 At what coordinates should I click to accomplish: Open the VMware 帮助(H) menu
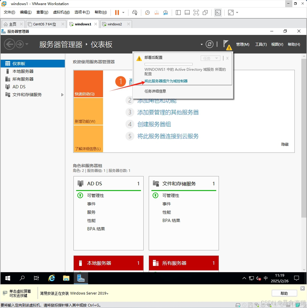[101, 12]
